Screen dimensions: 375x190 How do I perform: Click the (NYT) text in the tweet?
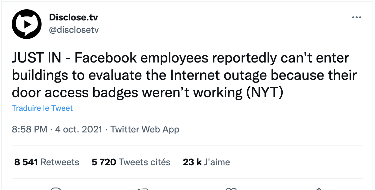click(x=265, y=92)
